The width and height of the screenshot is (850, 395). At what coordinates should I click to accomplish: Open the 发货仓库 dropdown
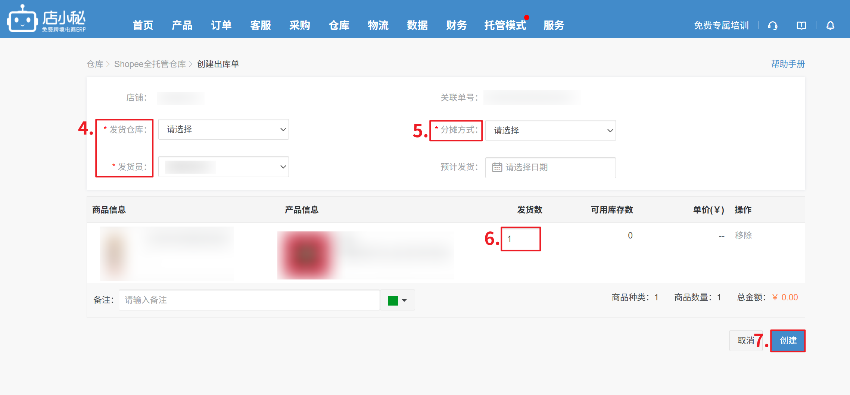(x=223, y=129)
